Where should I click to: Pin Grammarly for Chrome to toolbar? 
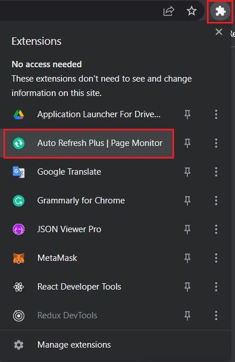(187, 201)
